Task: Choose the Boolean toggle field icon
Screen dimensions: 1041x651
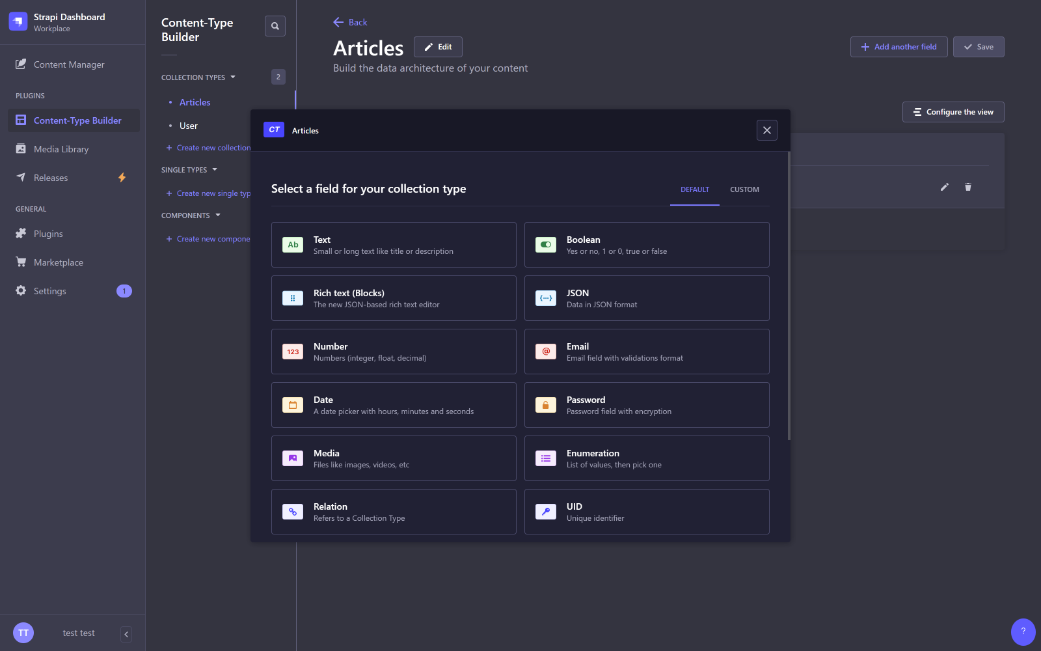Action: coord(546,245)
